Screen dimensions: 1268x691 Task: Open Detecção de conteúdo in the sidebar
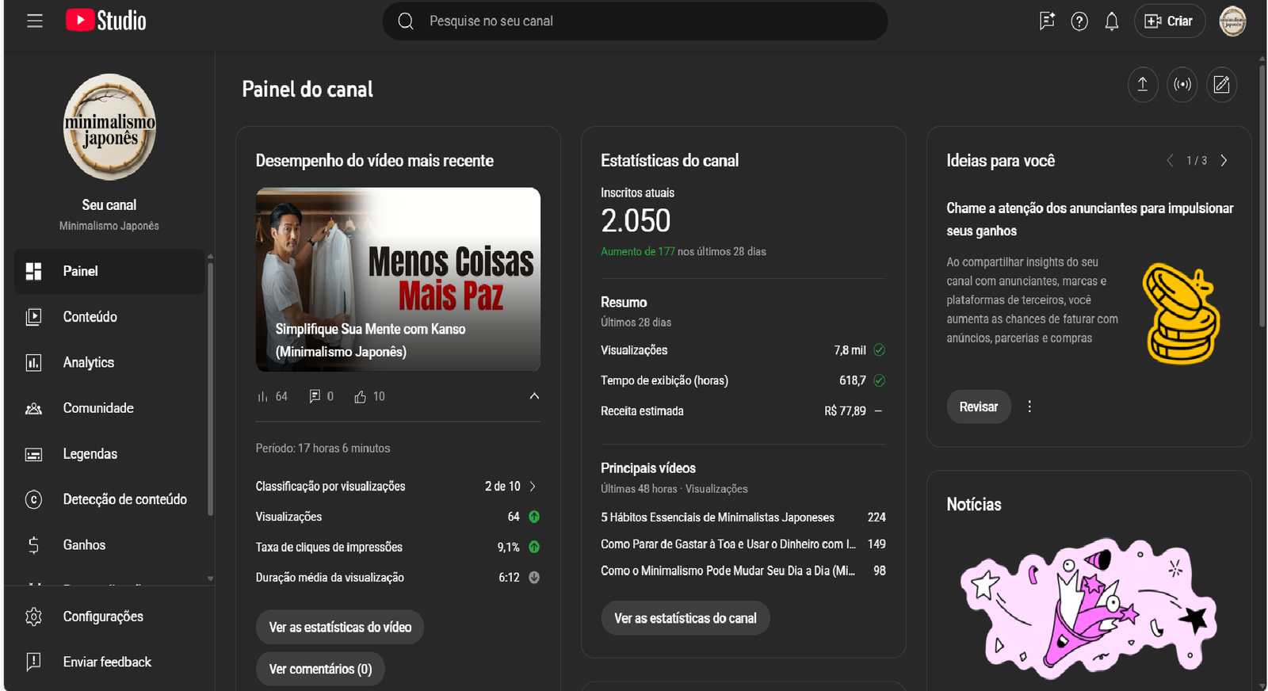click(109, 499)
